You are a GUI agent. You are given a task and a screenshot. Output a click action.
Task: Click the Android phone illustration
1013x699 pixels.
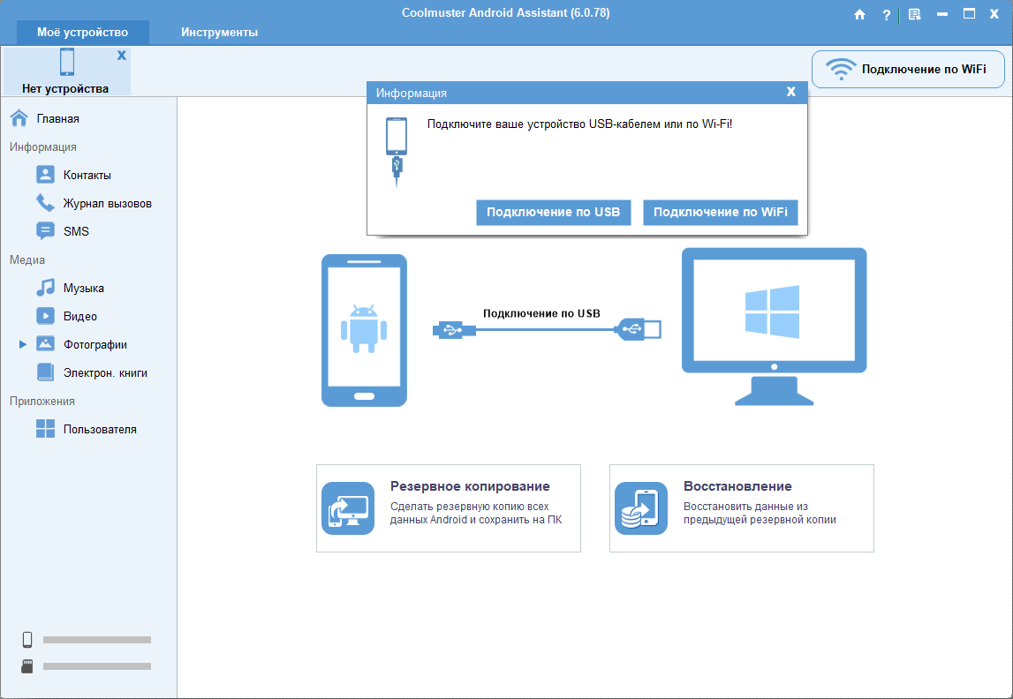(365, 330)
